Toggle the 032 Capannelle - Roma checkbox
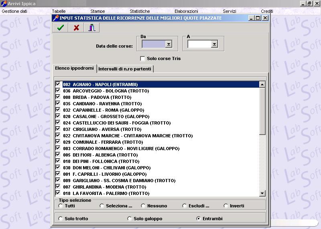 point(58,110)
